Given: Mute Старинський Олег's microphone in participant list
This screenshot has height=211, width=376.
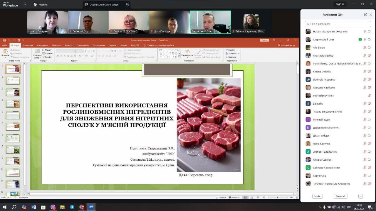Looking at the screenshot, I should [365, 40].
